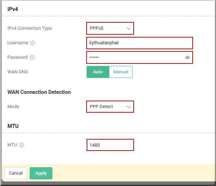
Task: Open the MTU info tooltip icon
Action: click(22, 145)
